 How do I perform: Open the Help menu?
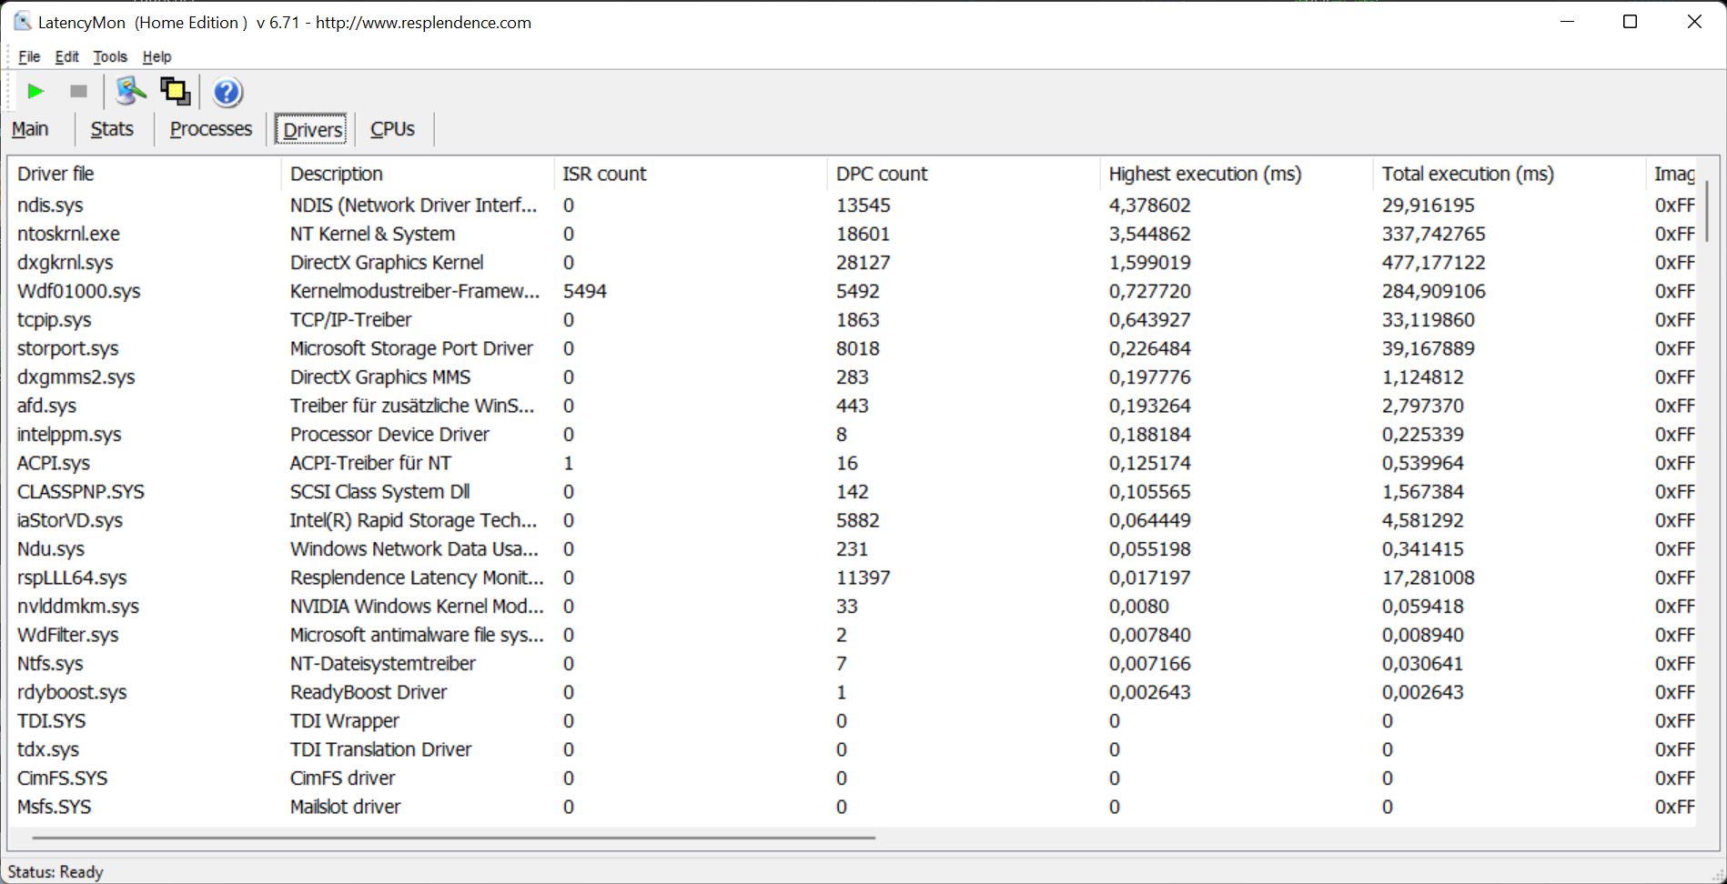pos(157,56)
